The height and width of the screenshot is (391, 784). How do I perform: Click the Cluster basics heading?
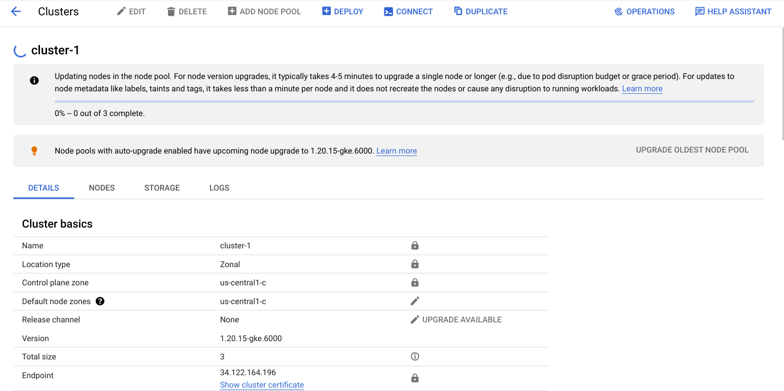(x=57, y=224)
